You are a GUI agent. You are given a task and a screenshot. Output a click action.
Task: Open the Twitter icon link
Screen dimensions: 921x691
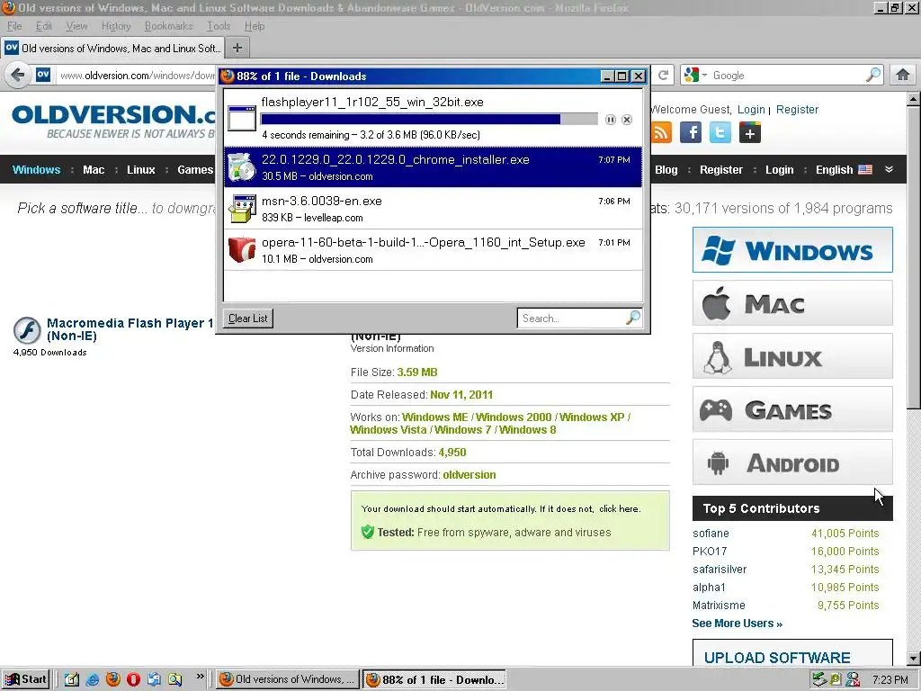point(720,132)
